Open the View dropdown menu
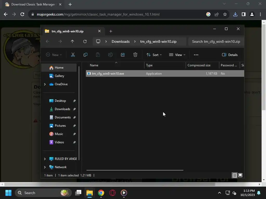The width and height of the screenshot is (266, 199). point(177,55)
